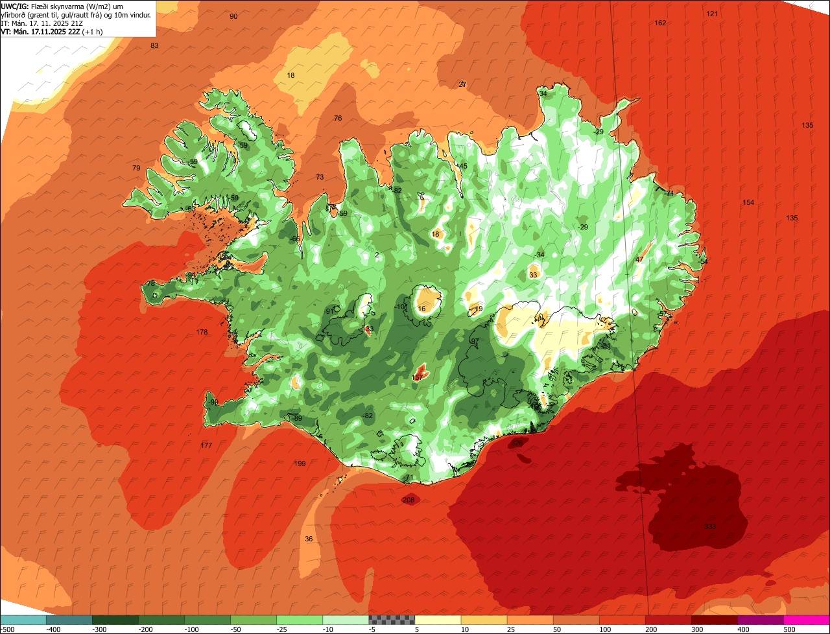Click the map value 162 near the top edge

coord(660,23)
